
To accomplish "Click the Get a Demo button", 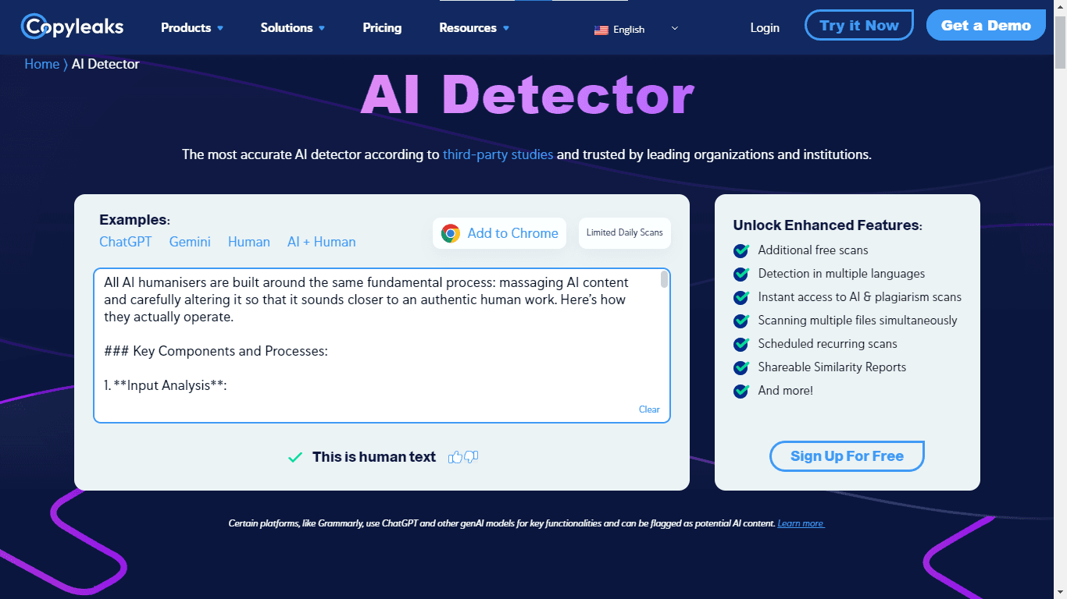I will (x=986, y=25).
